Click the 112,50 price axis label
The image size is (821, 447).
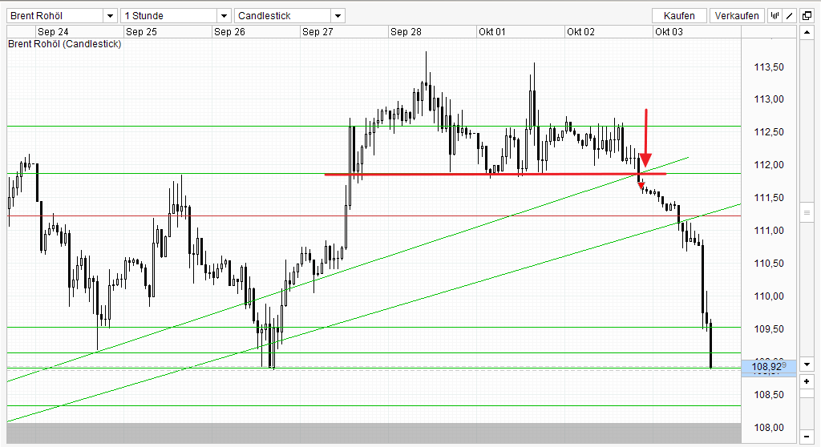pos(769,132)
